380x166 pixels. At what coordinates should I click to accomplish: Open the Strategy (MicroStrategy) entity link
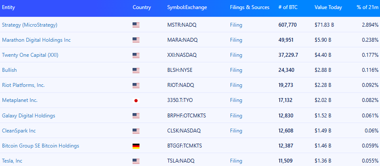point(29,25)
